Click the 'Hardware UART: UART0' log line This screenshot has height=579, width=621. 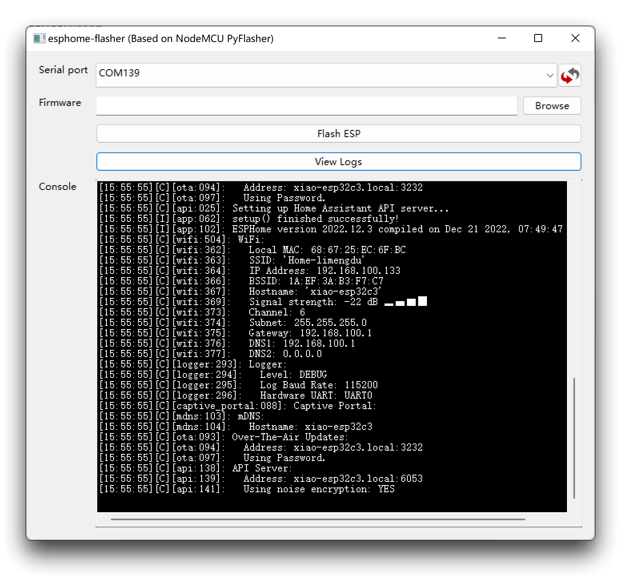236,395
